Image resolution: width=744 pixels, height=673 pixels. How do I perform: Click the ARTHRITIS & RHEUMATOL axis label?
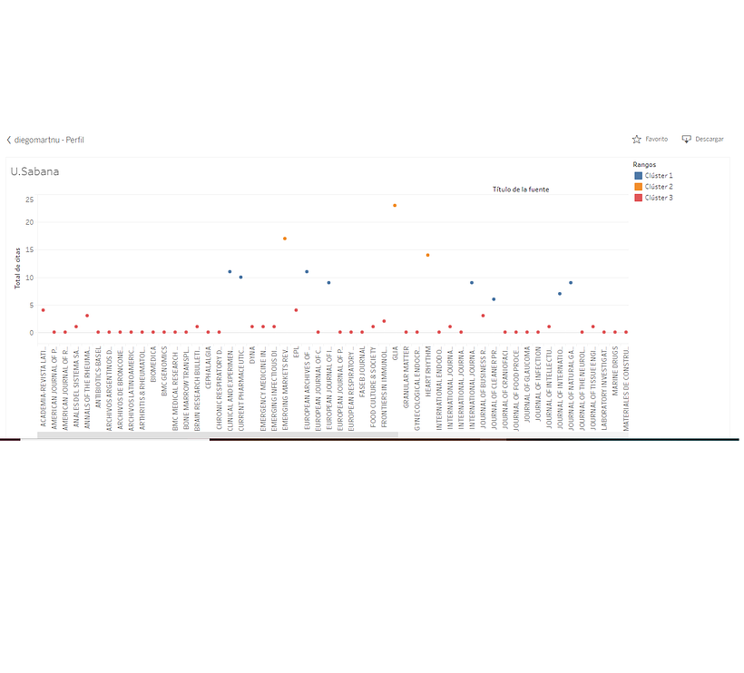click(142, 388)
